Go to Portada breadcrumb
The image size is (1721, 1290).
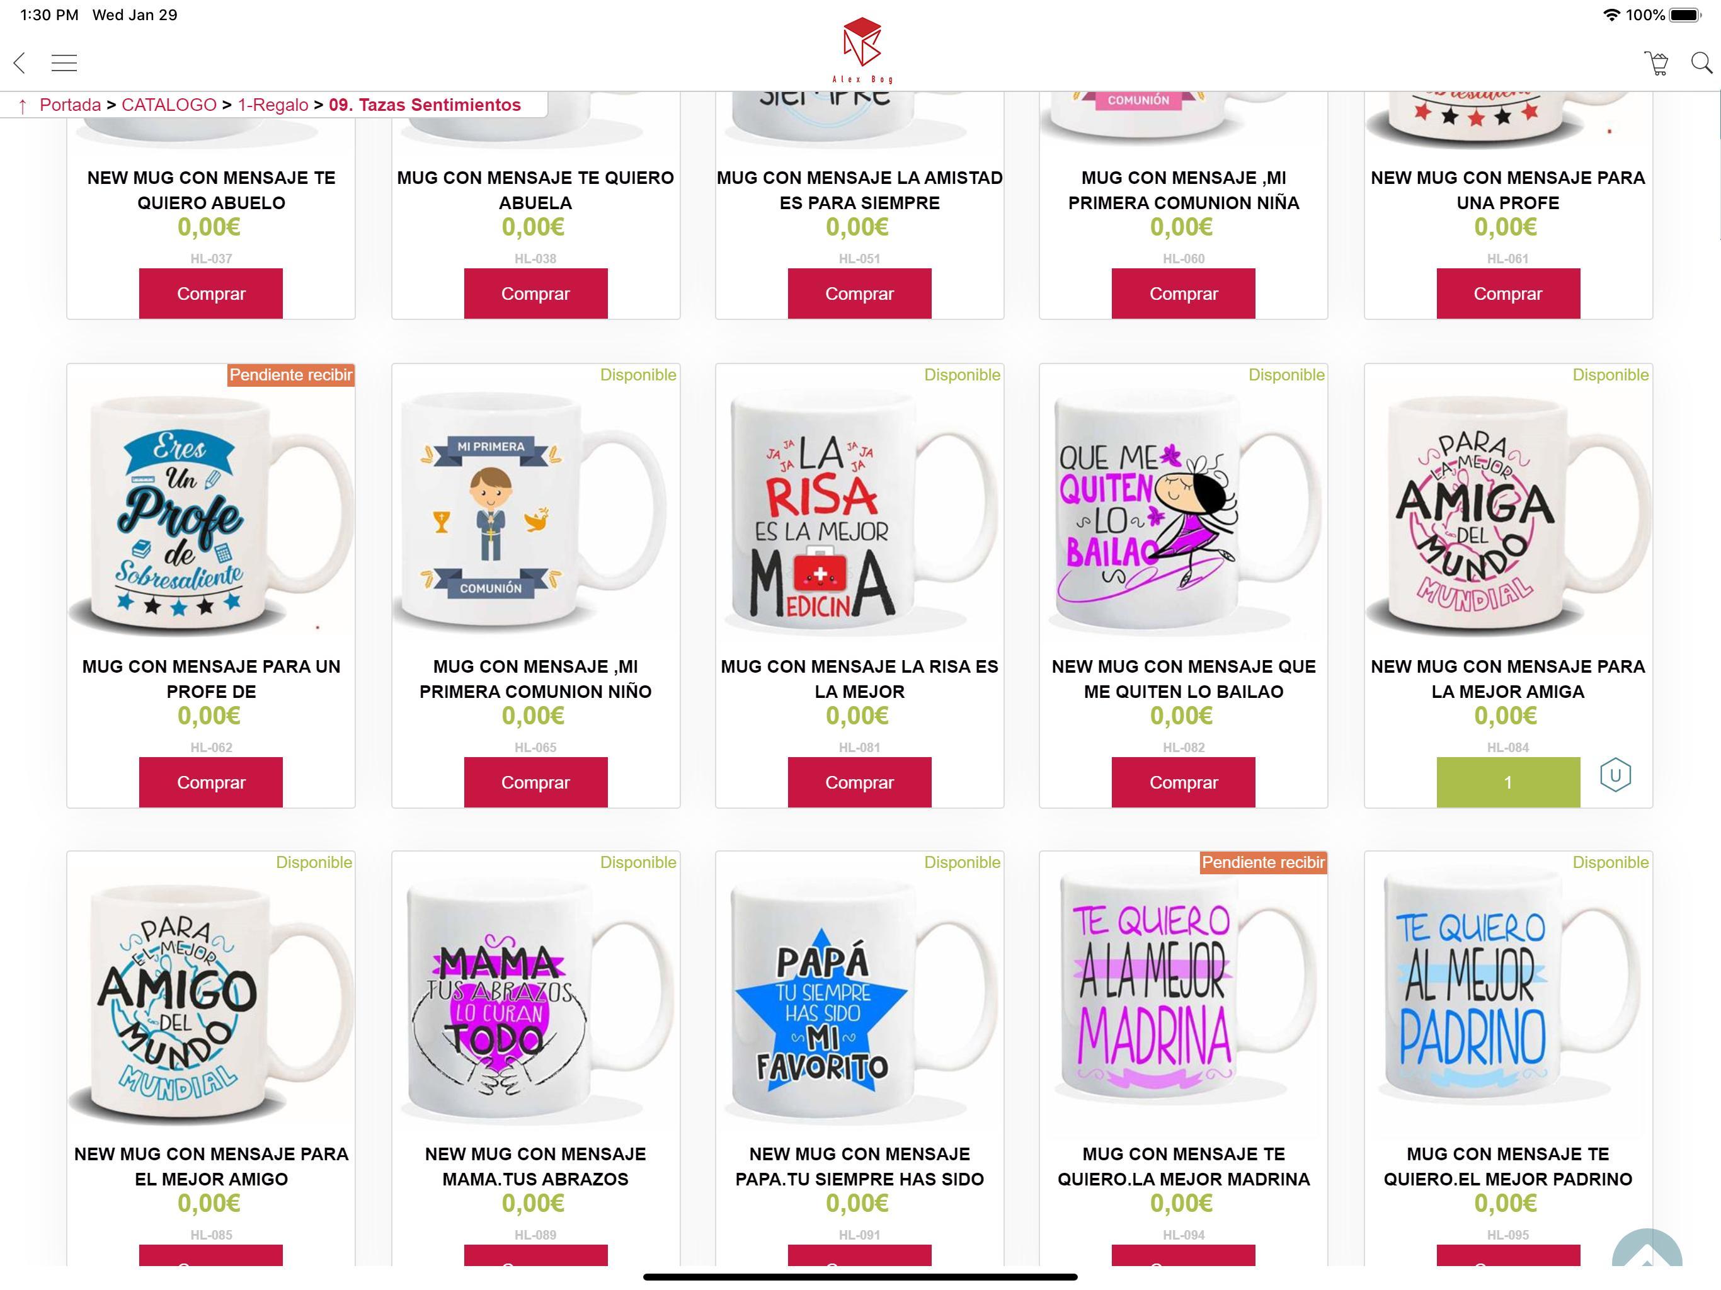point(70,105)
